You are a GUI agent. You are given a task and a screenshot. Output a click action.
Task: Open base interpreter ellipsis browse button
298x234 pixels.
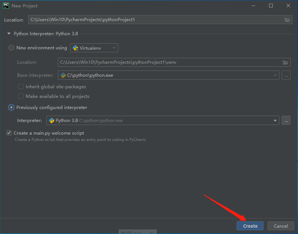point(286,75)
